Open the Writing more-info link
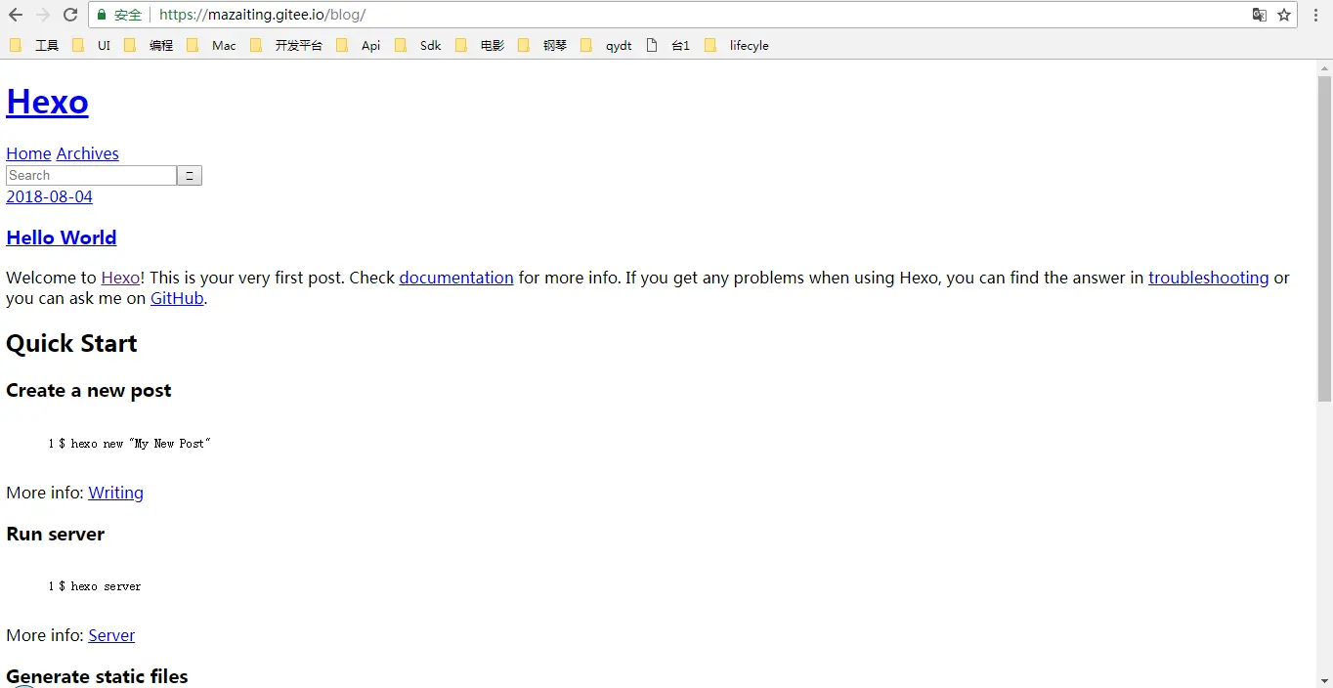Image resolution: width=1333 pixels, height=688 pixels. tap(115, 493)
